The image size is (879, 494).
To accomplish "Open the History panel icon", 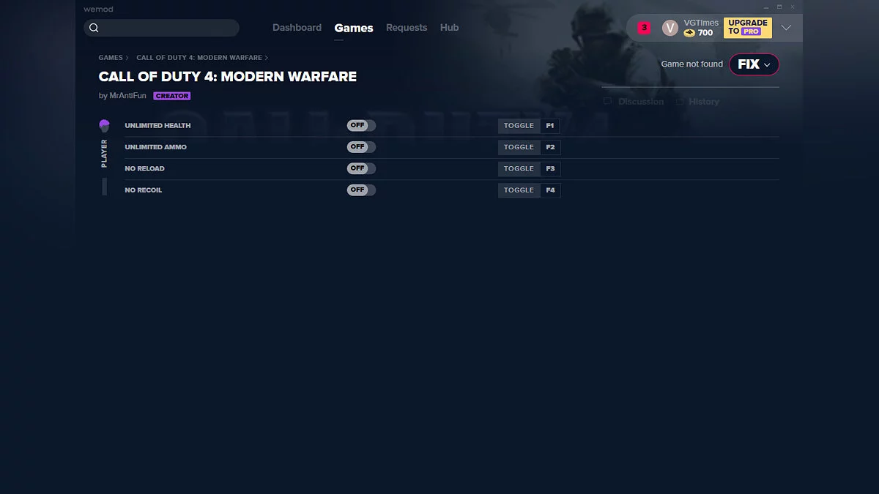I will [678, 101].
